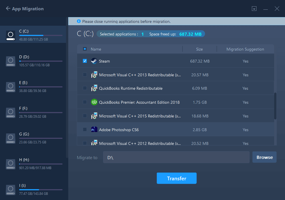Tick QuickBooks Premier: Accountant Edition checkbox
This screenshot has width=285, height=200.
(x=85, y=102)
